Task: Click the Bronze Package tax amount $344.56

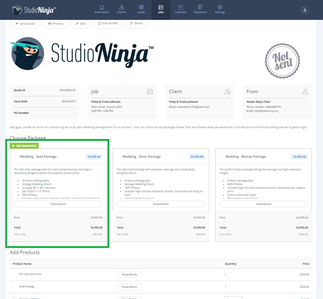Action: pyautogui.click(x=303, y=234)
